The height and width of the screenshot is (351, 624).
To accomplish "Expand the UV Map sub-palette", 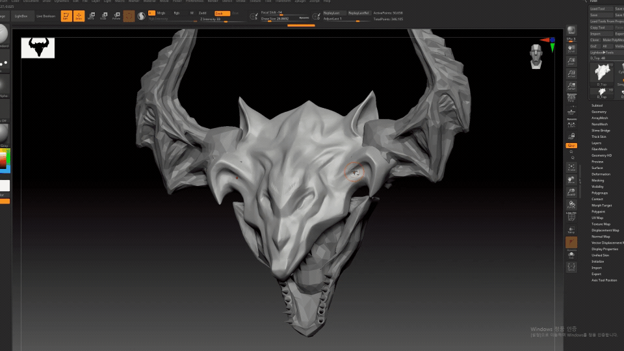I will [597, 218].
